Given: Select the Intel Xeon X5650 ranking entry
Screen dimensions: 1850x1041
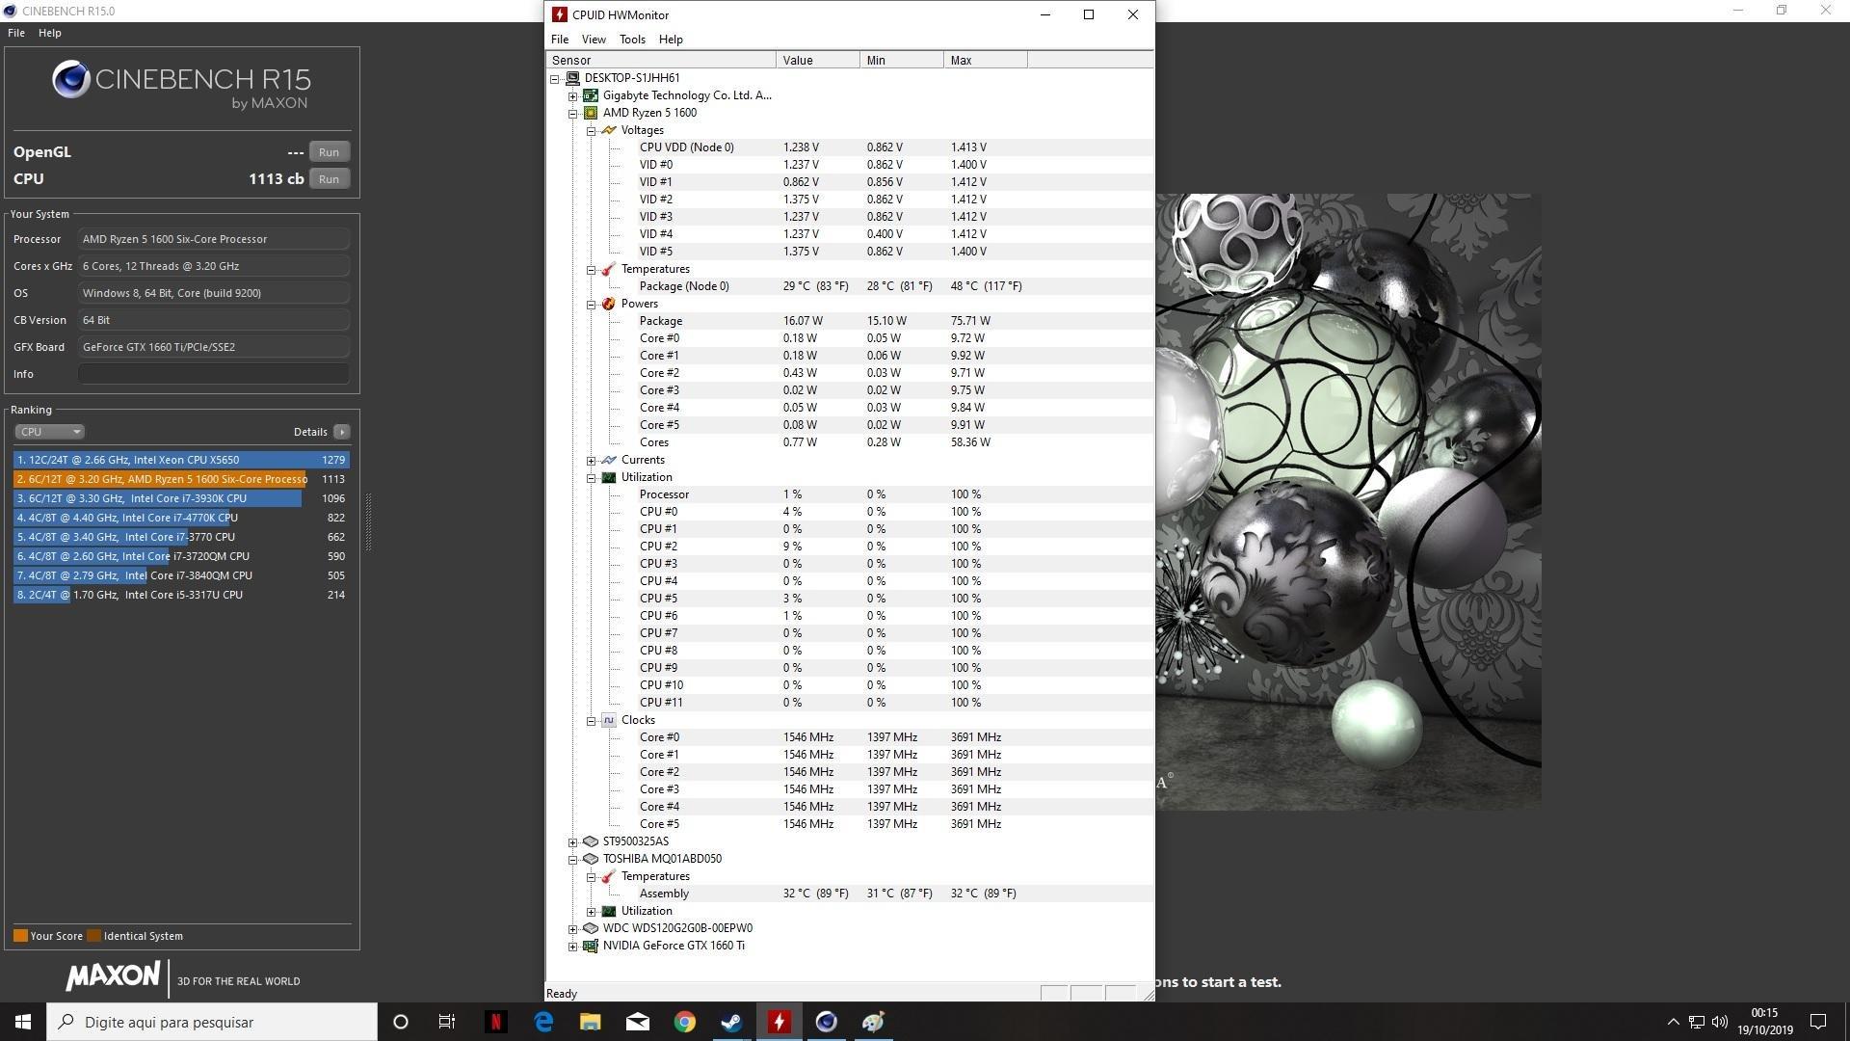Looking at the screenshot, I should coord(181,461).
